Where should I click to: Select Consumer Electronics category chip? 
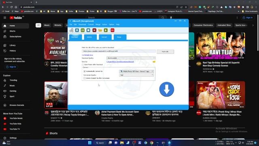[x=203, y=25]
